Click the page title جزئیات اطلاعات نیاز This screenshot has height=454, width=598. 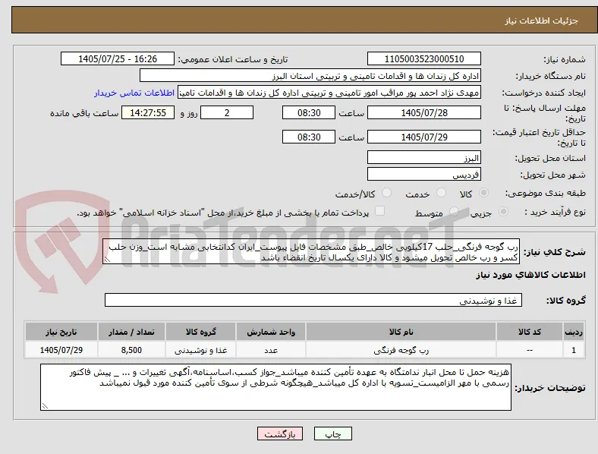(542, 20)
